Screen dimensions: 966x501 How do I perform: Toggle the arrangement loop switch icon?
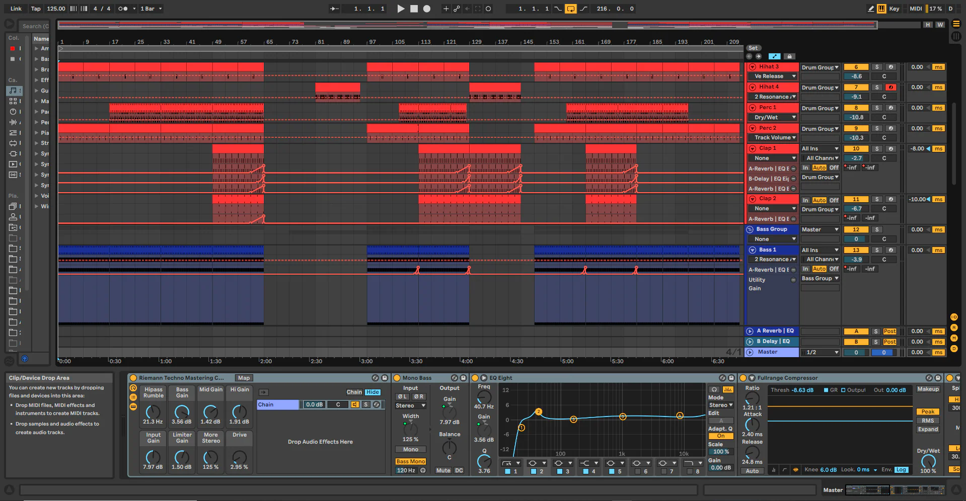click(571, 9)
